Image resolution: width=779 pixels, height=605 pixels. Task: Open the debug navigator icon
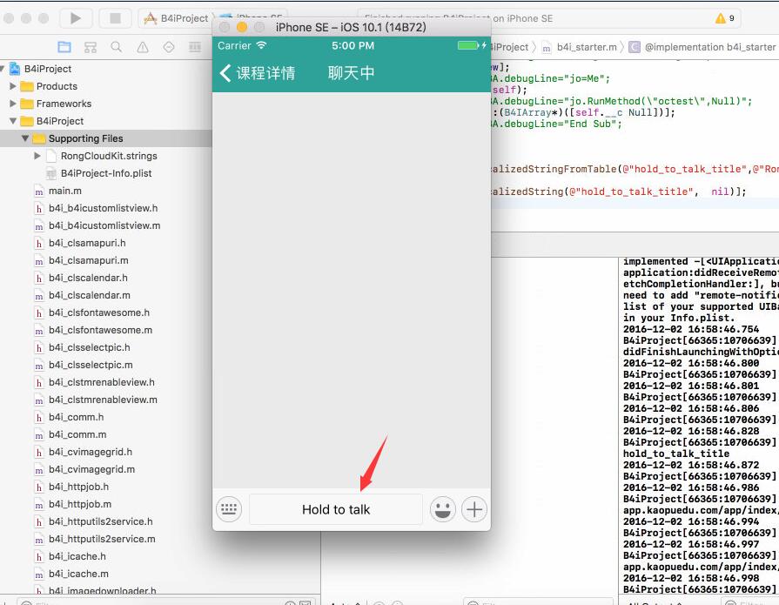[195, 47]
